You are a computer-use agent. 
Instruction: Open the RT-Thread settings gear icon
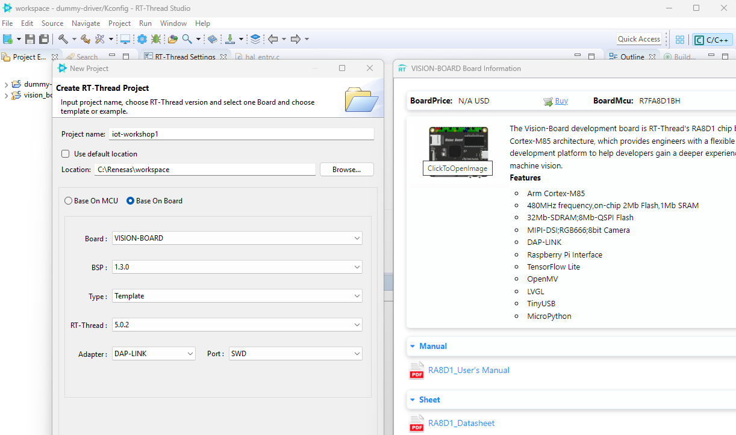(x=142, y=39)
